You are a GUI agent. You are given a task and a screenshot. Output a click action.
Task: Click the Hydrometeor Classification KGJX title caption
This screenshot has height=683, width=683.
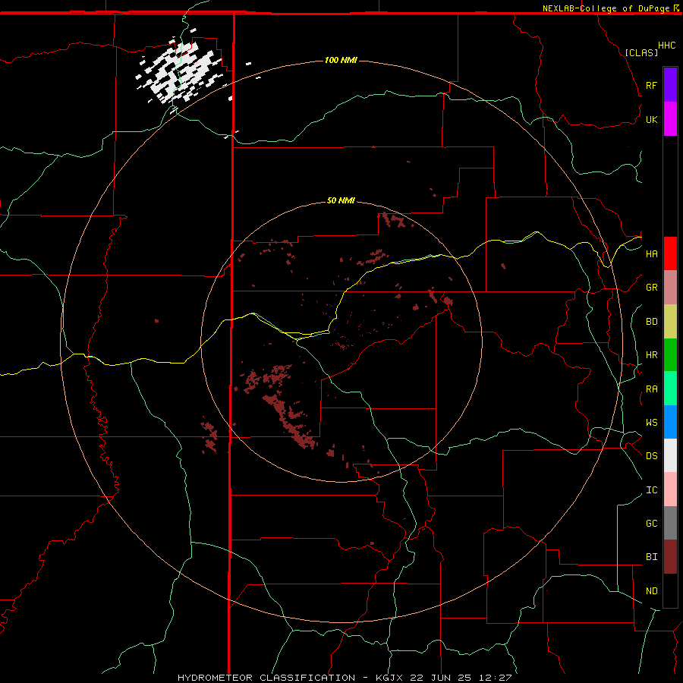[x=345, y=678]
